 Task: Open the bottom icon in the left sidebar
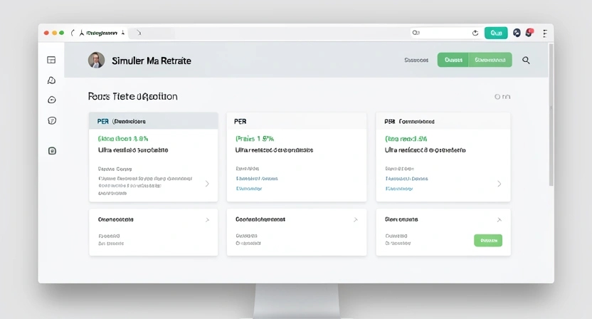point(52,151)
